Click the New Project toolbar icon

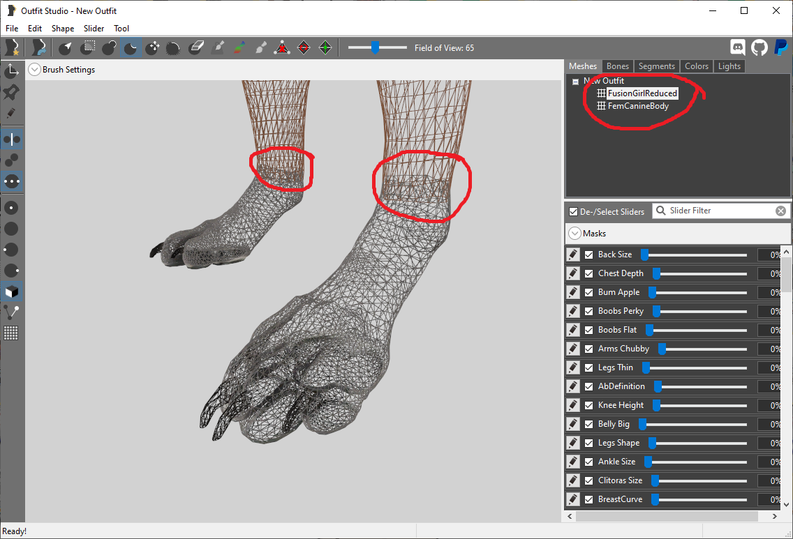pos(12,48)
